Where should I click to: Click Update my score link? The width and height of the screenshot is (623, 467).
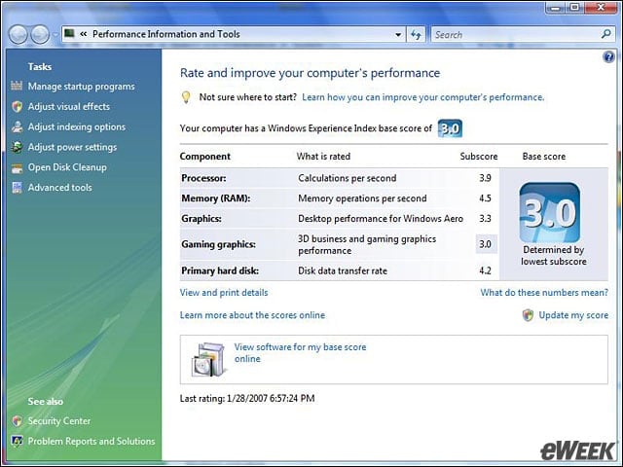point(573,315)
